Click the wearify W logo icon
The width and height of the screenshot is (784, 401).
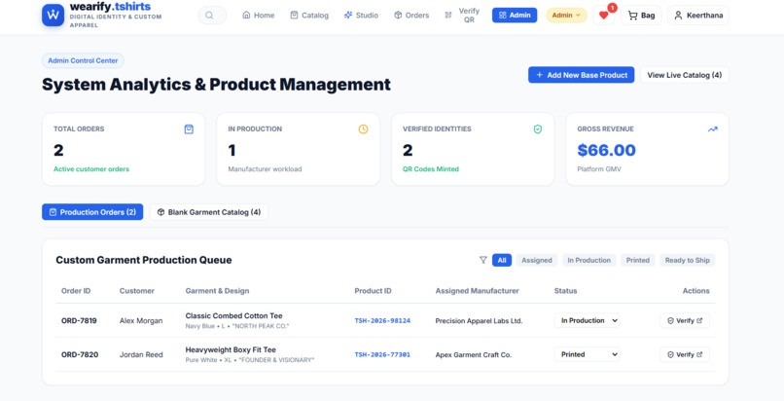53,15
